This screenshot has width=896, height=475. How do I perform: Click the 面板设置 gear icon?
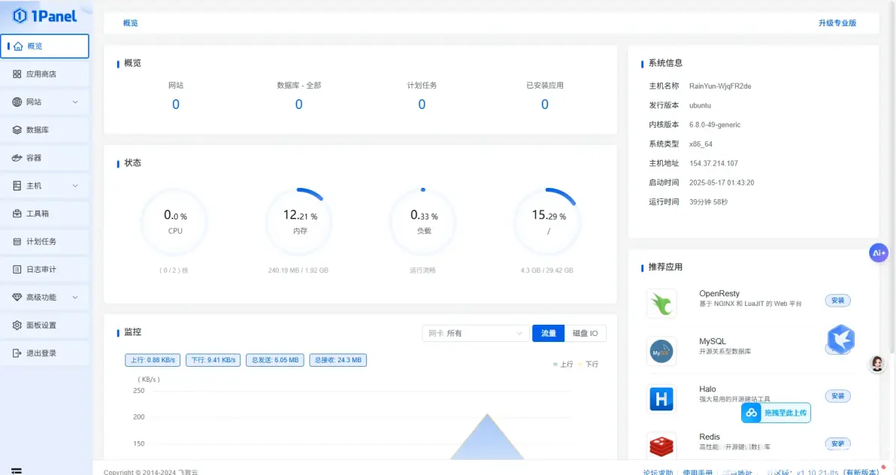click(x=17, y=325)
